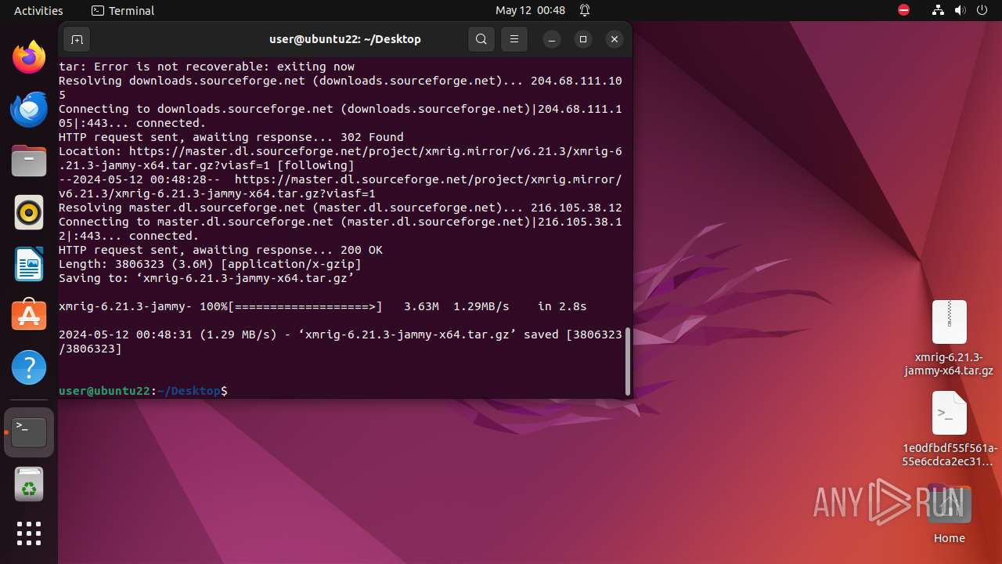Screen dimensions: 1002x564
Task: Click the terminal scrollbar
Action: pos(628,361)
